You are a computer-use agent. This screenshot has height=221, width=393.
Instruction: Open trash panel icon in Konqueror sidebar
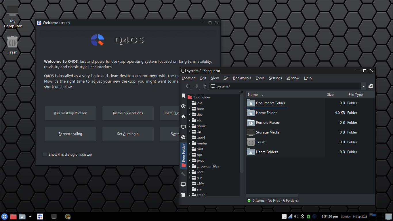coord(183,195)
